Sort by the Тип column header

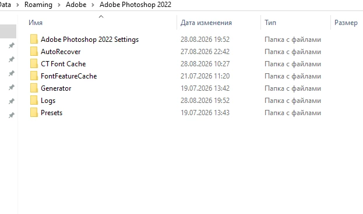[270, 23]
